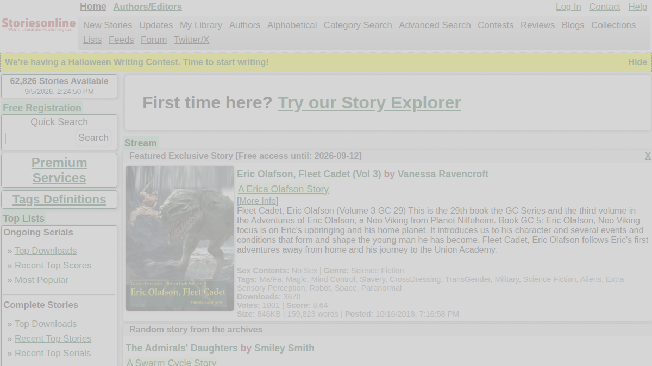The height and width of the screenshot is (366, 652).
Task: Open the Twitter/X link
Action: (x=191, y=40)
